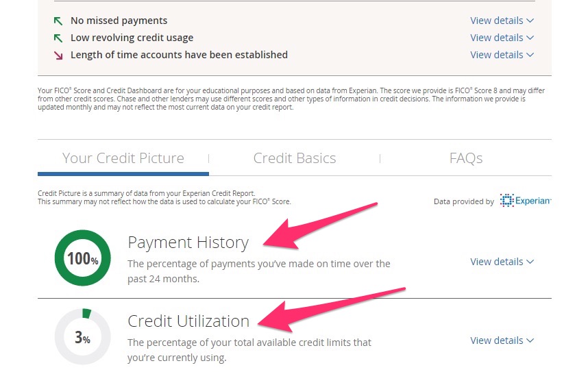This screenshot has height=372, width=588.
Task: Switch to the Credit Basics tab
Action: point(295,158)
